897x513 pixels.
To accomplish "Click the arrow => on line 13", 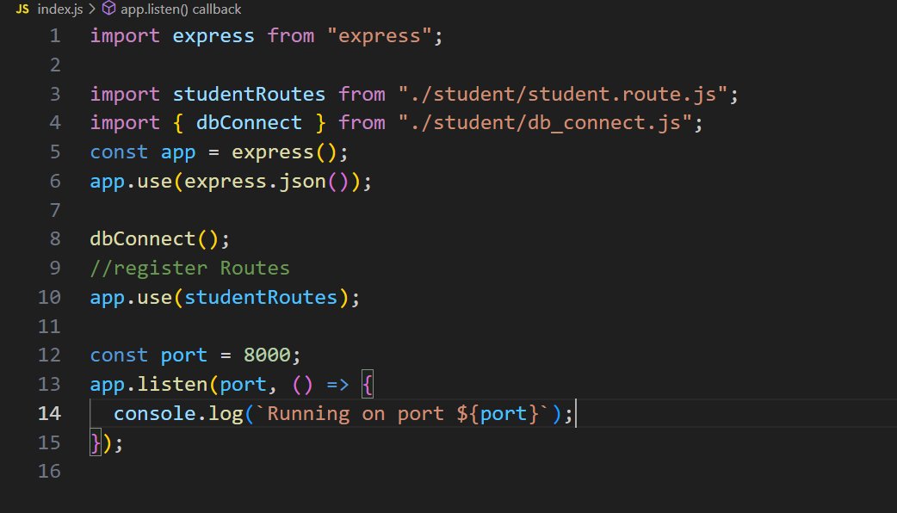I will tap(337, 385).
